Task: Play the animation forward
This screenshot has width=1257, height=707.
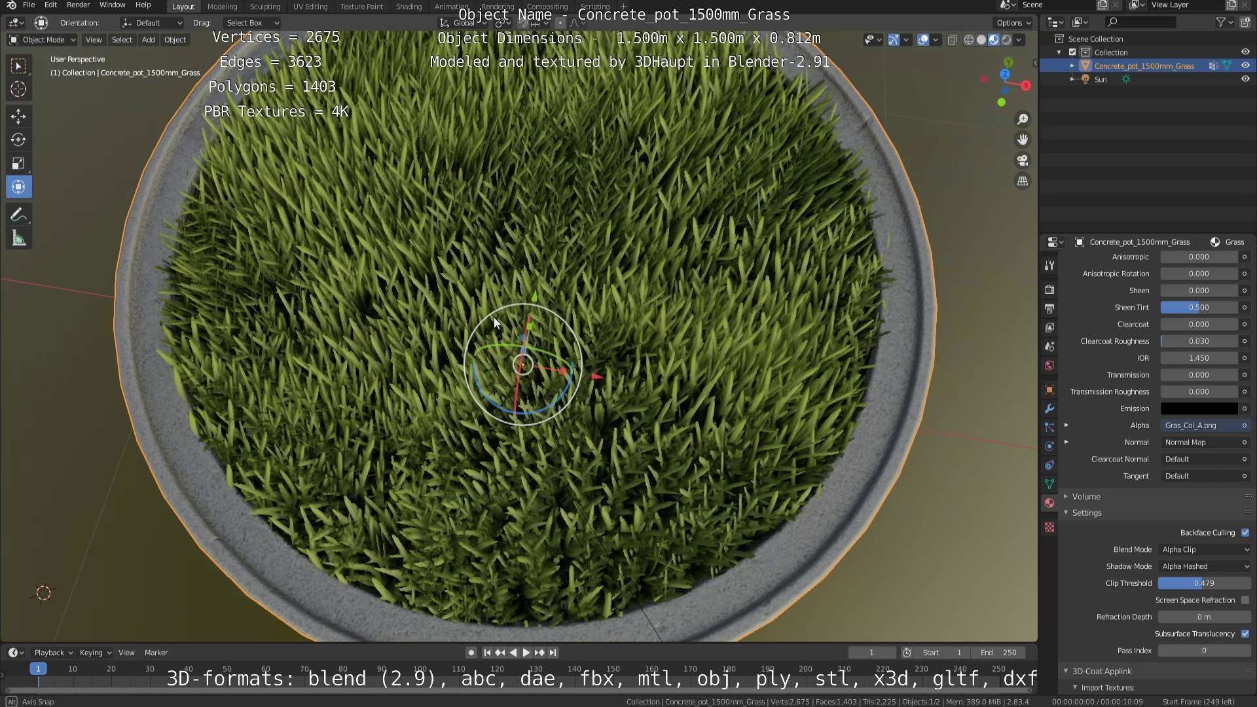Action: click(526, 653)
